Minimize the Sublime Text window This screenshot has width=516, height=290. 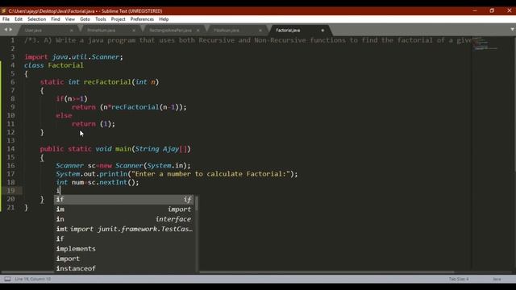[x=475, y=10]
